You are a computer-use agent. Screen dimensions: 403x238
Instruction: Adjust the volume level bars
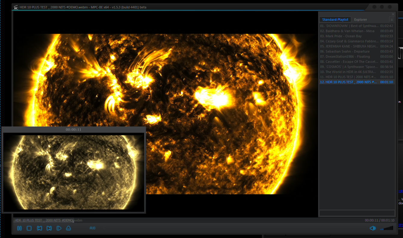[x=386, y=228]
